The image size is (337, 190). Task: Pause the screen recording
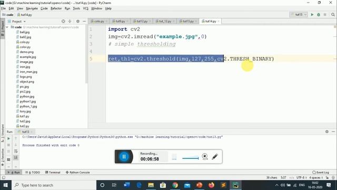tap(124, 157)
